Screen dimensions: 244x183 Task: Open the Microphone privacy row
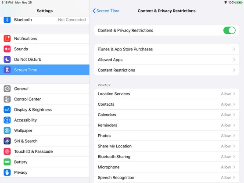click(166, 167)
